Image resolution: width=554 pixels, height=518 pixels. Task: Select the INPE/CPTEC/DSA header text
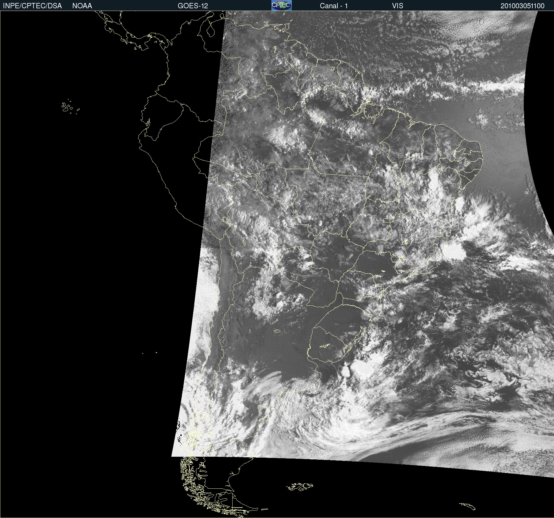[32, 6]
